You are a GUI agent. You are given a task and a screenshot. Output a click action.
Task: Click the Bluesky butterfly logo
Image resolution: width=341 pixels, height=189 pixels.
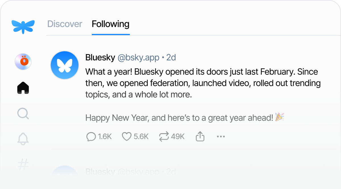pyautogui.click(x=23, y=26)
